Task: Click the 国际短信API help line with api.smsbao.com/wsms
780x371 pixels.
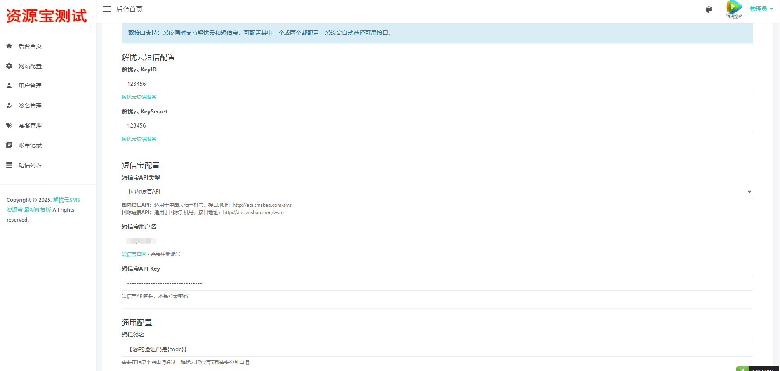Action: click(x=203, y=213)
